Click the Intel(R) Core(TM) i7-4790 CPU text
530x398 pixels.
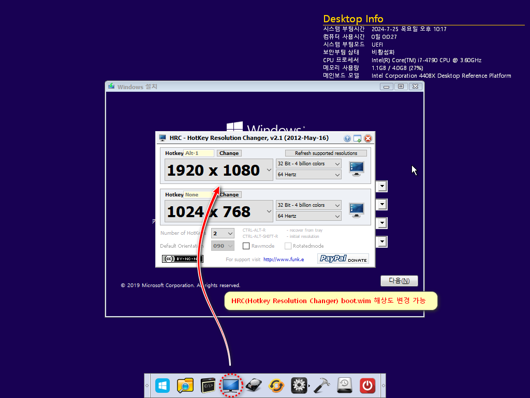tap(426, 60)
